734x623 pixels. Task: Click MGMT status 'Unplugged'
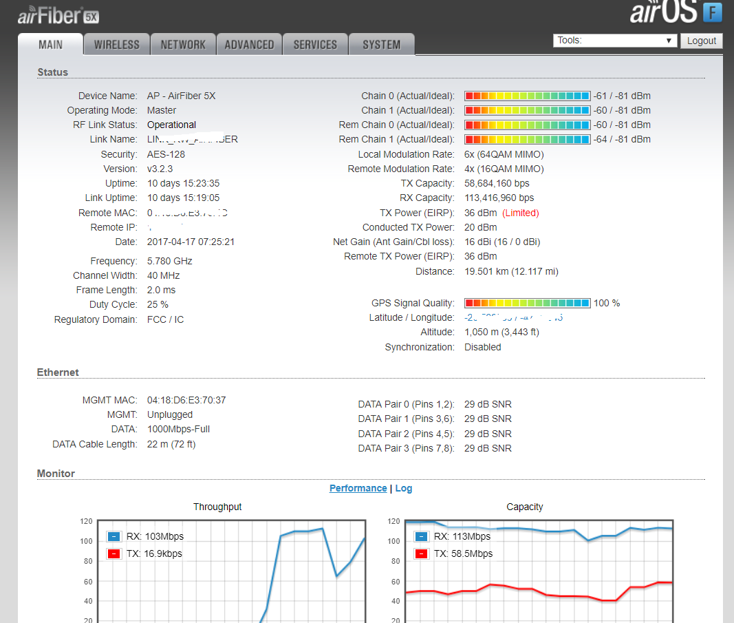click(169, 415)
